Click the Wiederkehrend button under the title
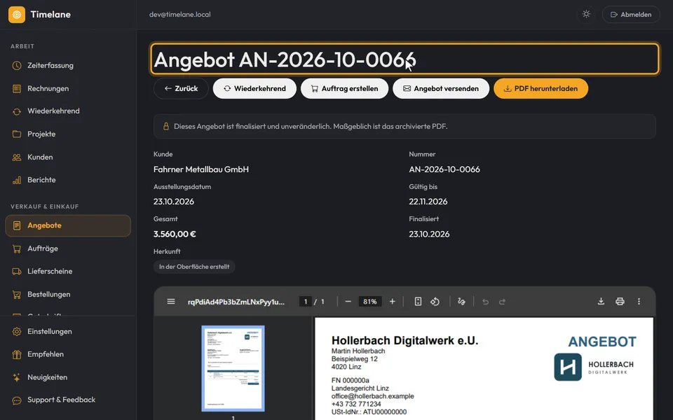The image size is (673, 420). [254, 89]
